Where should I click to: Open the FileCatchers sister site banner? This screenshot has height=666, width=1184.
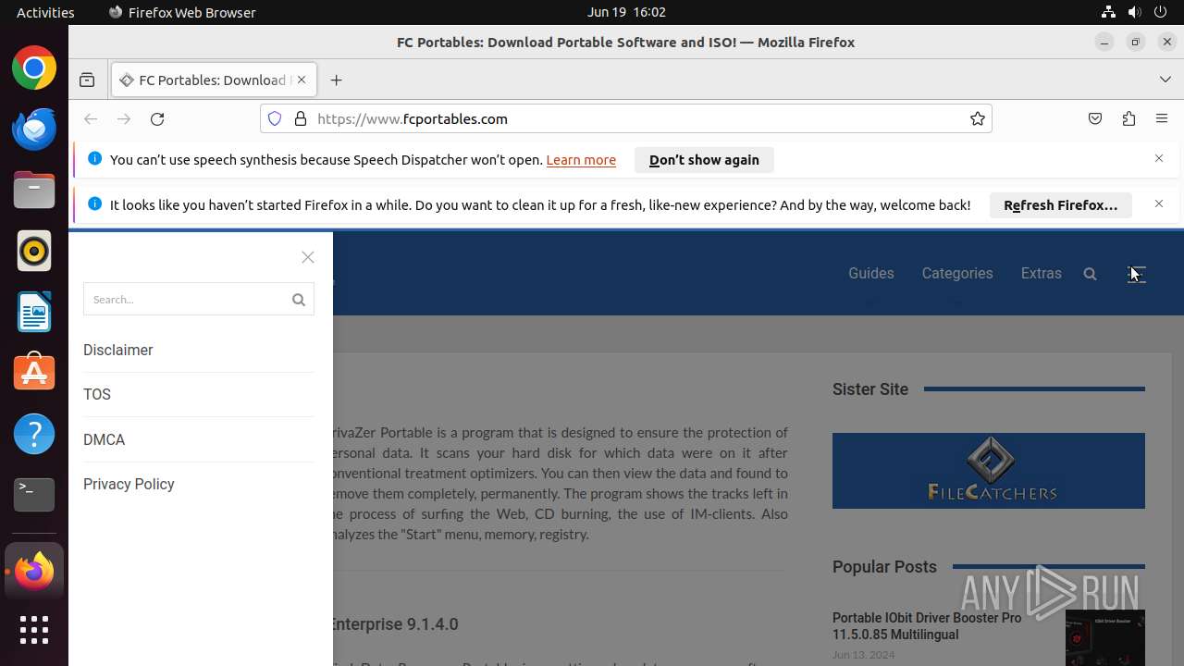[x=989, y=471]
